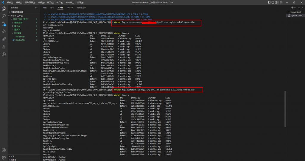Click the VS Code logo in title bar
This screenshot has width=305, height=161.
tap(3, 2)
